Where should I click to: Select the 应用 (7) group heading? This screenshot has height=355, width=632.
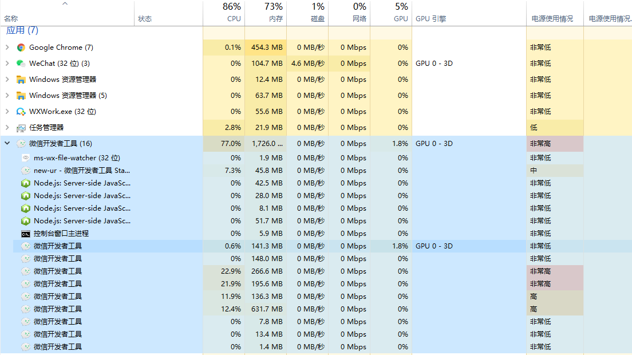tap(22, 30)
